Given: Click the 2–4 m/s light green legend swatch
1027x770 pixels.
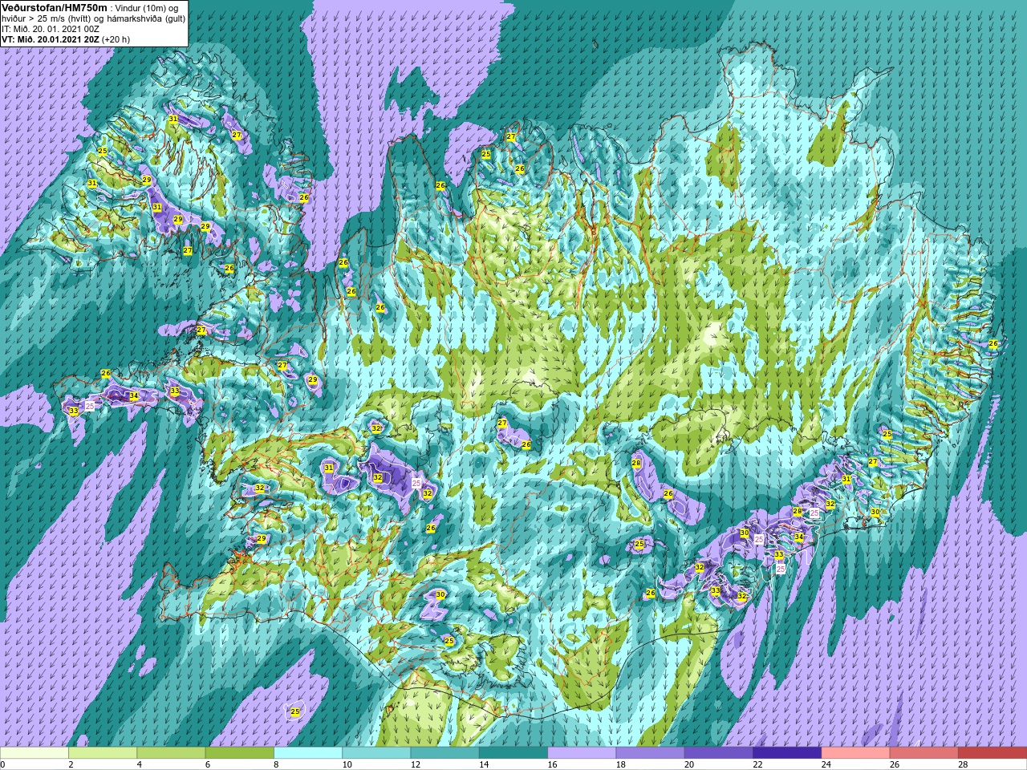Looking at the screenshot, I should (x=103, y=753).
